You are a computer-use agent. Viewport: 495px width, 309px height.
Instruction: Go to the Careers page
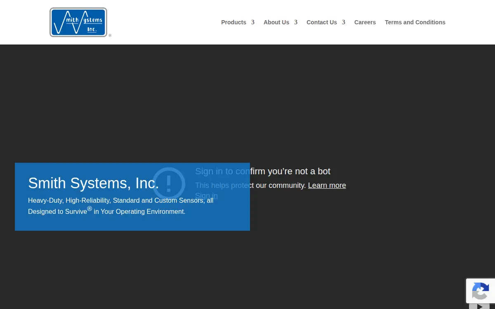tap(365, 22)
